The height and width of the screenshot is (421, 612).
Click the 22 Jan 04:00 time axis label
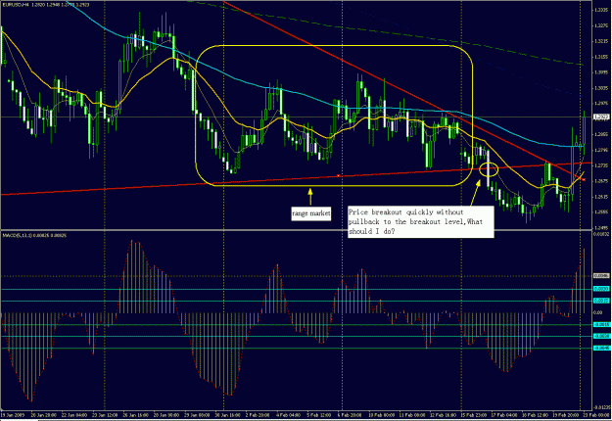(74, 415)
